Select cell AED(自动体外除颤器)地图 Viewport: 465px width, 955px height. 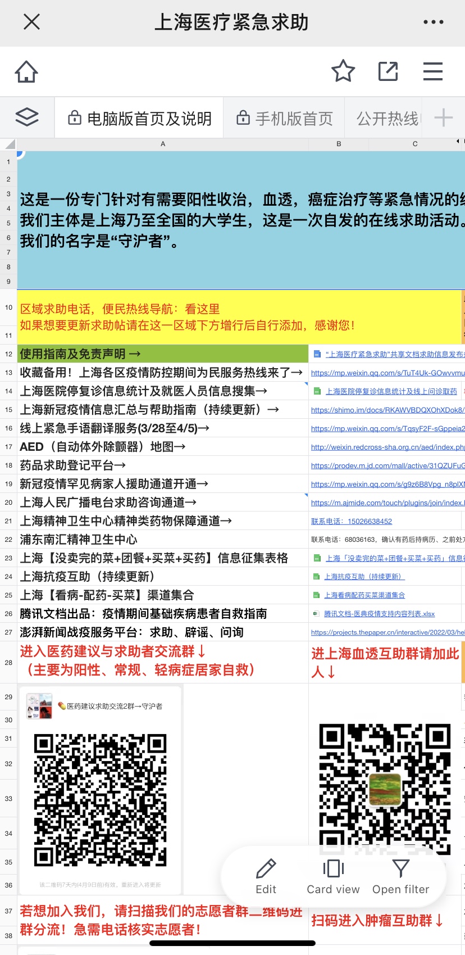163,447
